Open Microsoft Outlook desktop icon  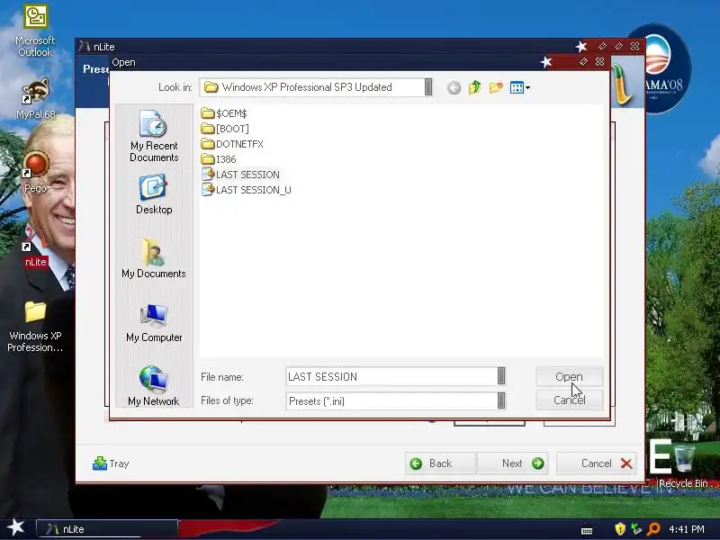tap(35, 31)
